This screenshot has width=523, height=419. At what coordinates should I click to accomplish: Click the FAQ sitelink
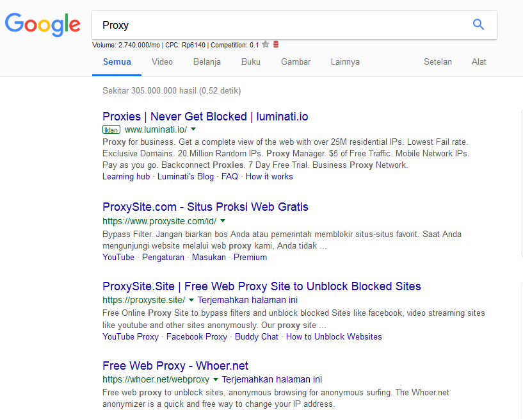[x=230, y=177]
